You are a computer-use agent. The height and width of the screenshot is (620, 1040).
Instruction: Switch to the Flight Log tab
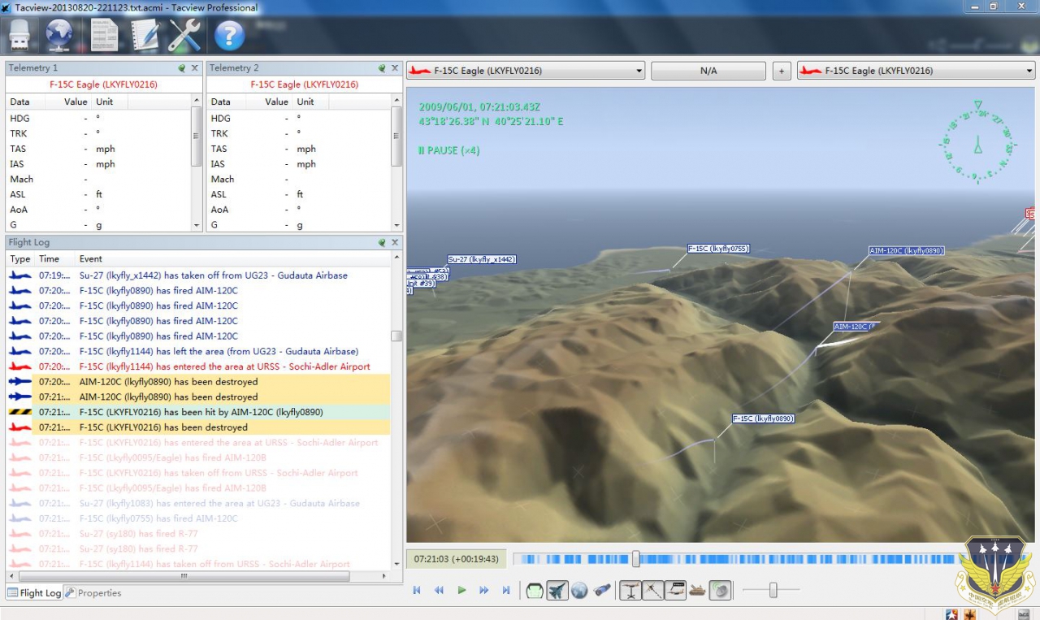34,593
